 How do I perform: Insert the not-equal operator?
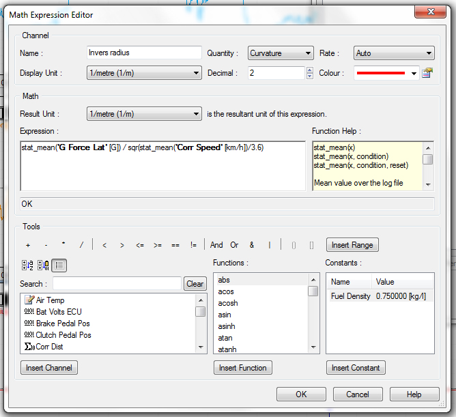click(193, 245)
